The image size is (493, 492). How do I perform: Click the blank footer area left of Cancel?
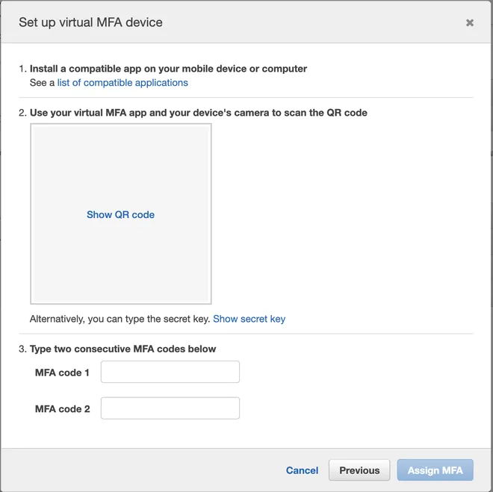(141, 470)
